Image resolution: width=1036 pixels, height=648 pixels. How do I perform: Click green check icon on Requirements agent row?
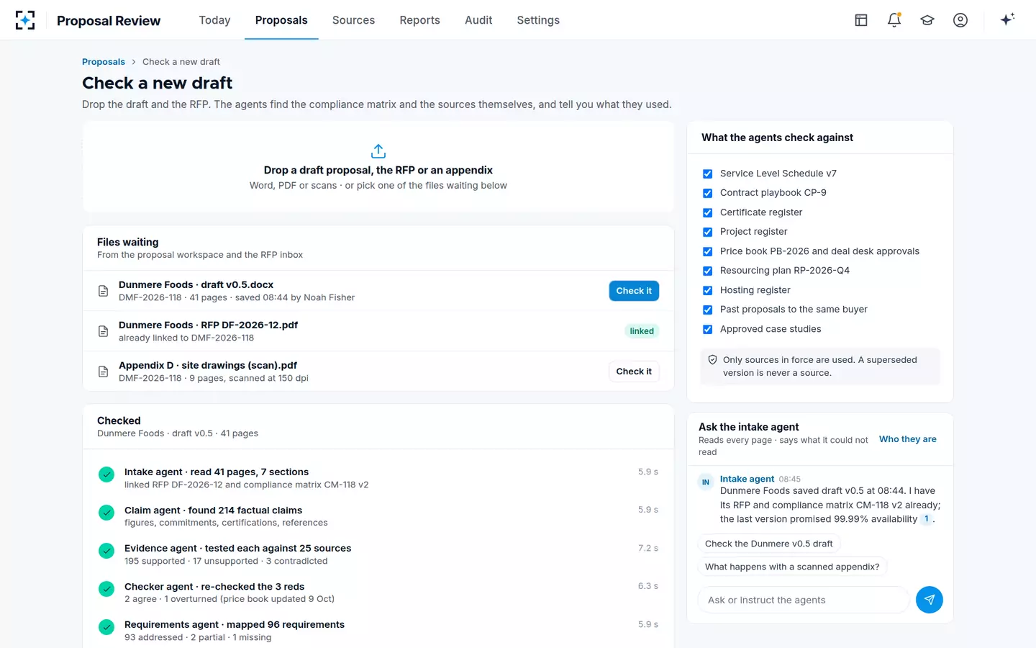tap(106, 627)
